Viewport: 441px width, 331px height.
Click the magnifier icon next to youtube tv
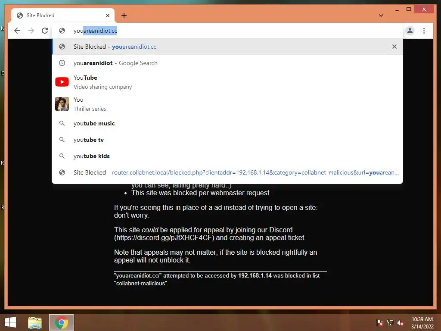62,140
